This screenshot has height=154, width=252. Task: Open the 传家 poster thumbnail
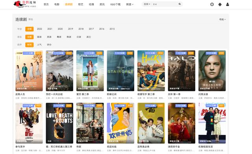90,123
